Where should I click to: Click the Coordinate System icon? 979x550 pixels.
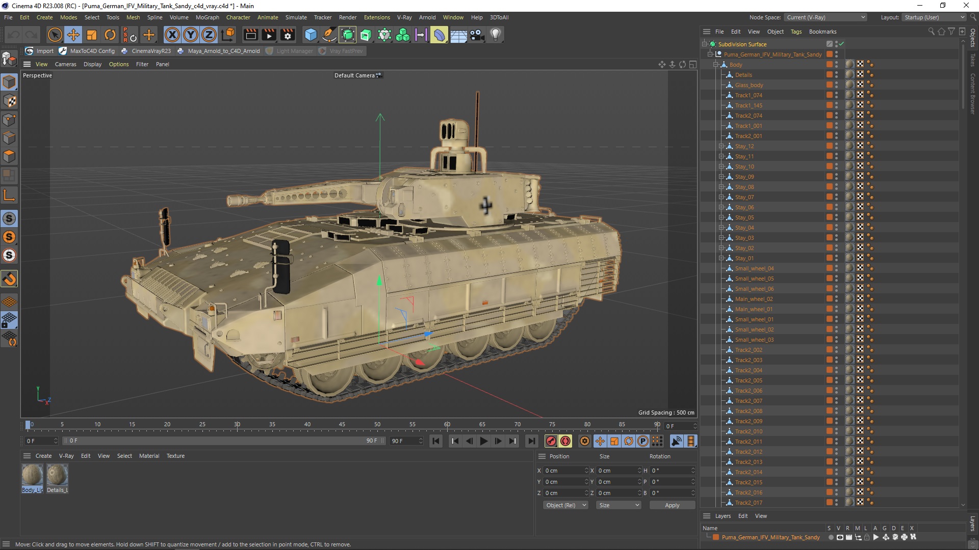tap(228, 35)
